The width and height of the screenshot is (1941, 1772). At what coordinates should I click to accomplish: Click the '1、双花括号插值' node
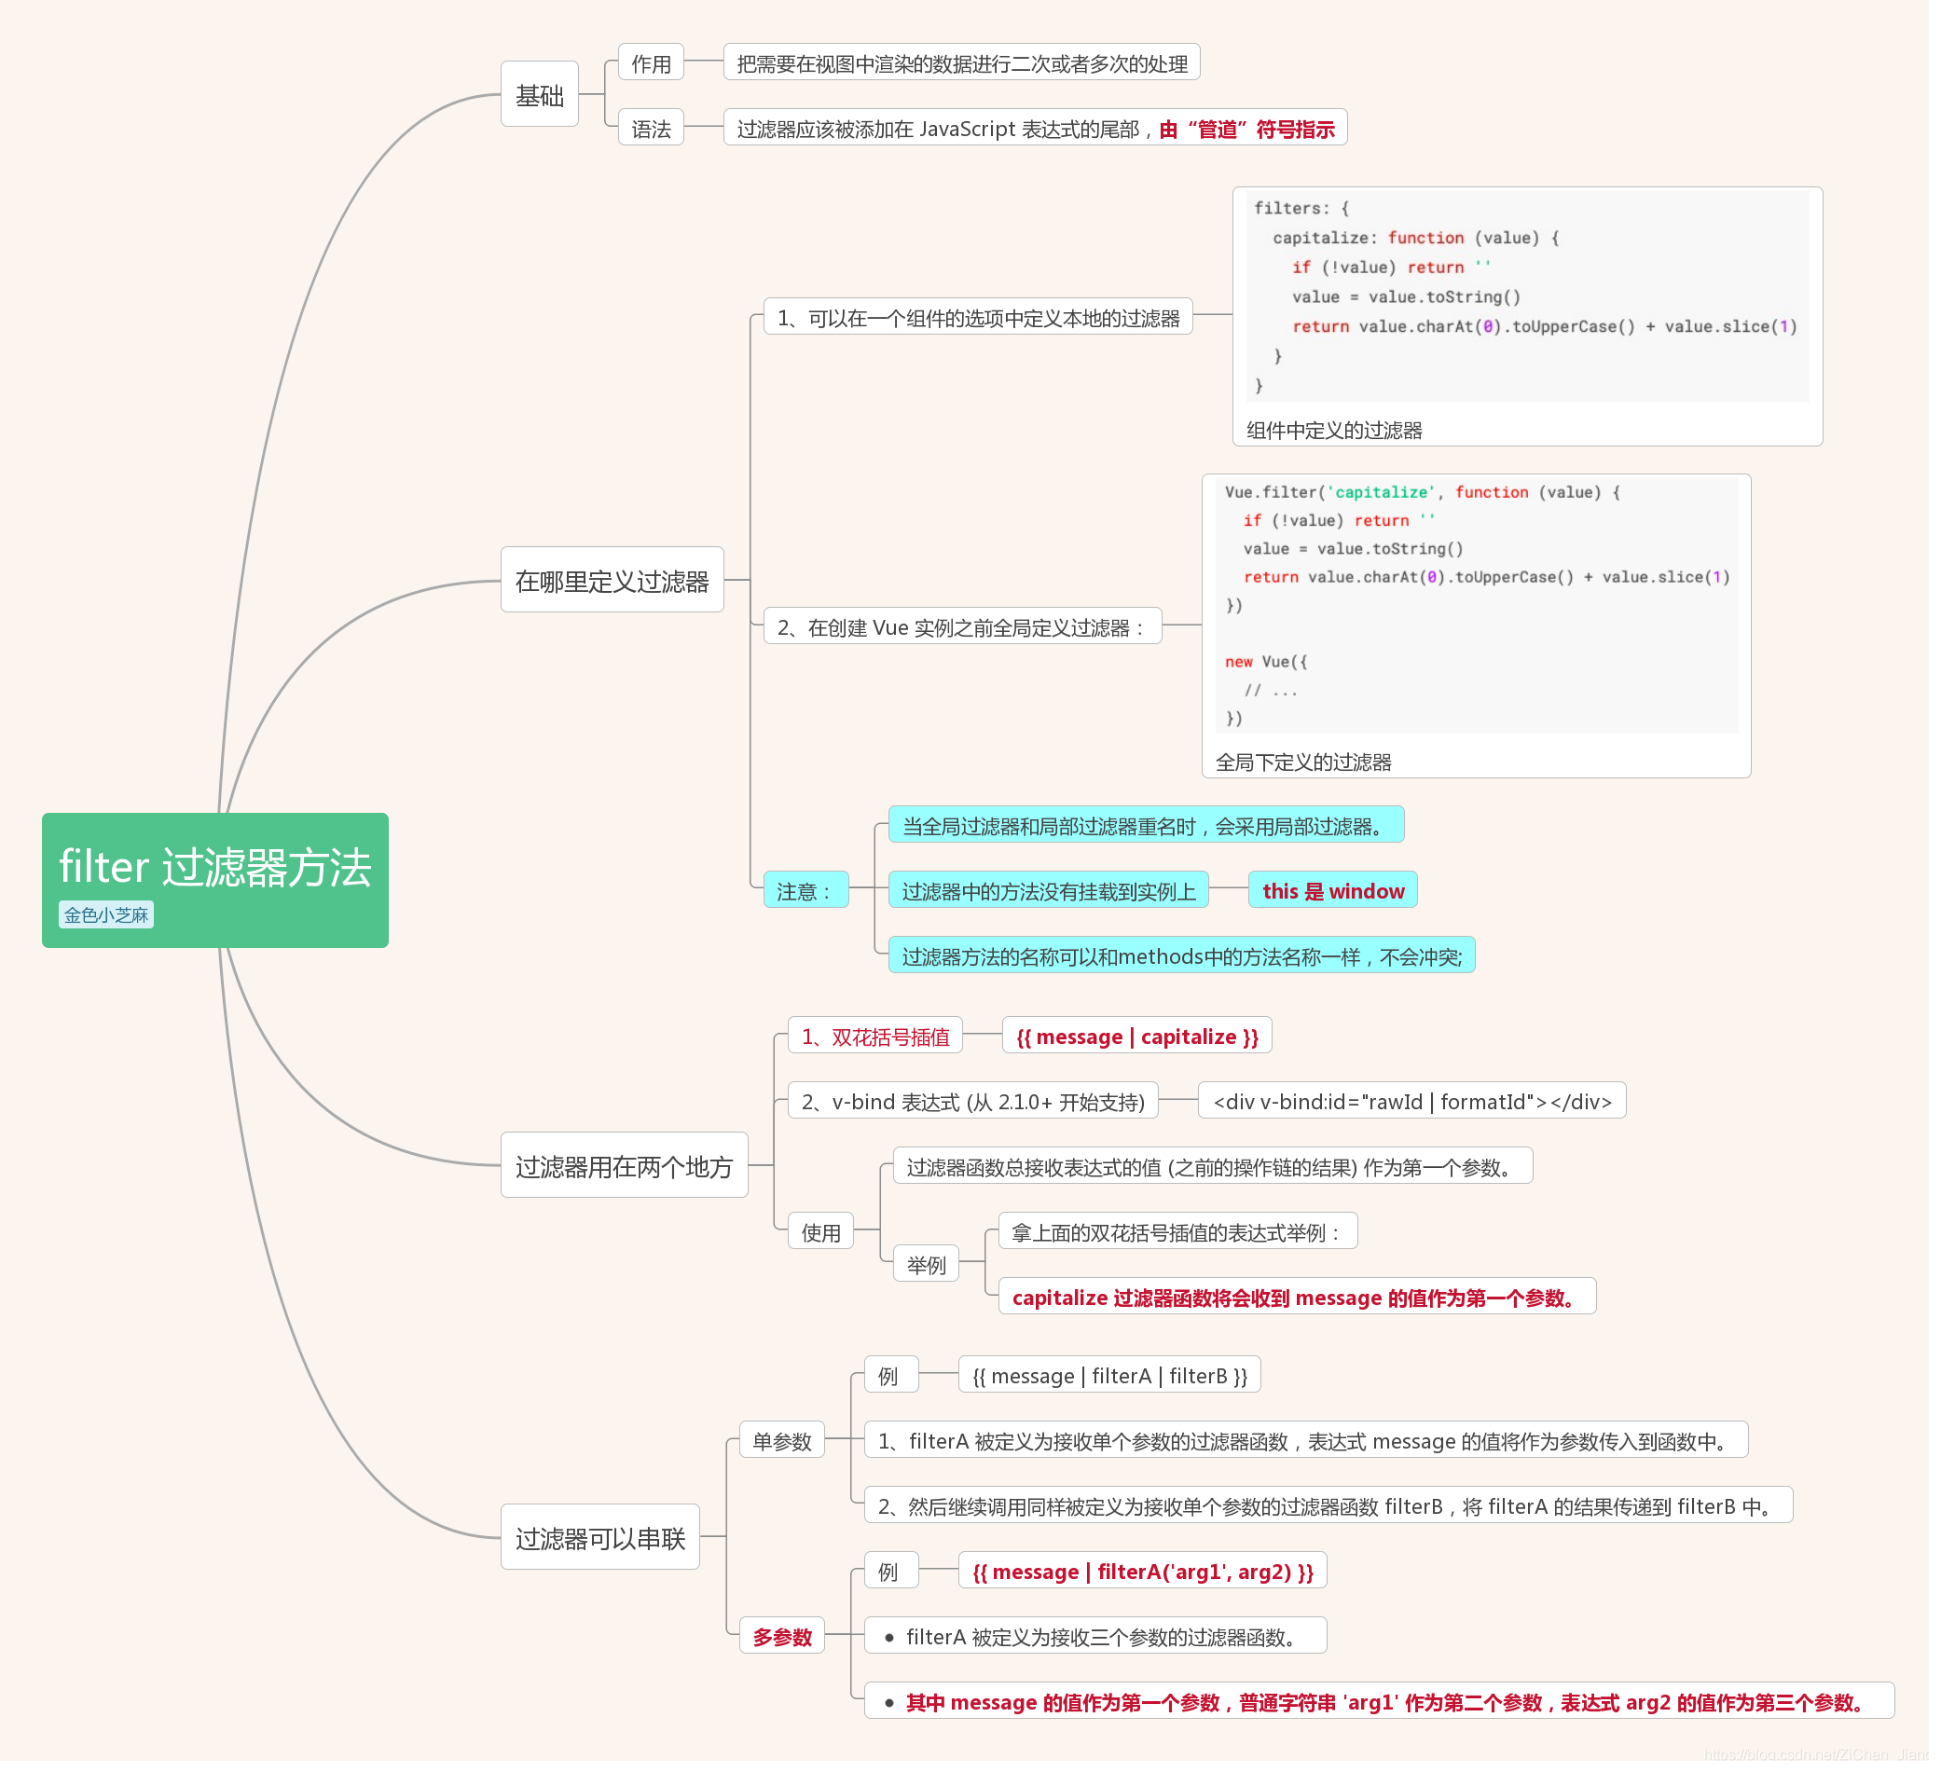875,1037
